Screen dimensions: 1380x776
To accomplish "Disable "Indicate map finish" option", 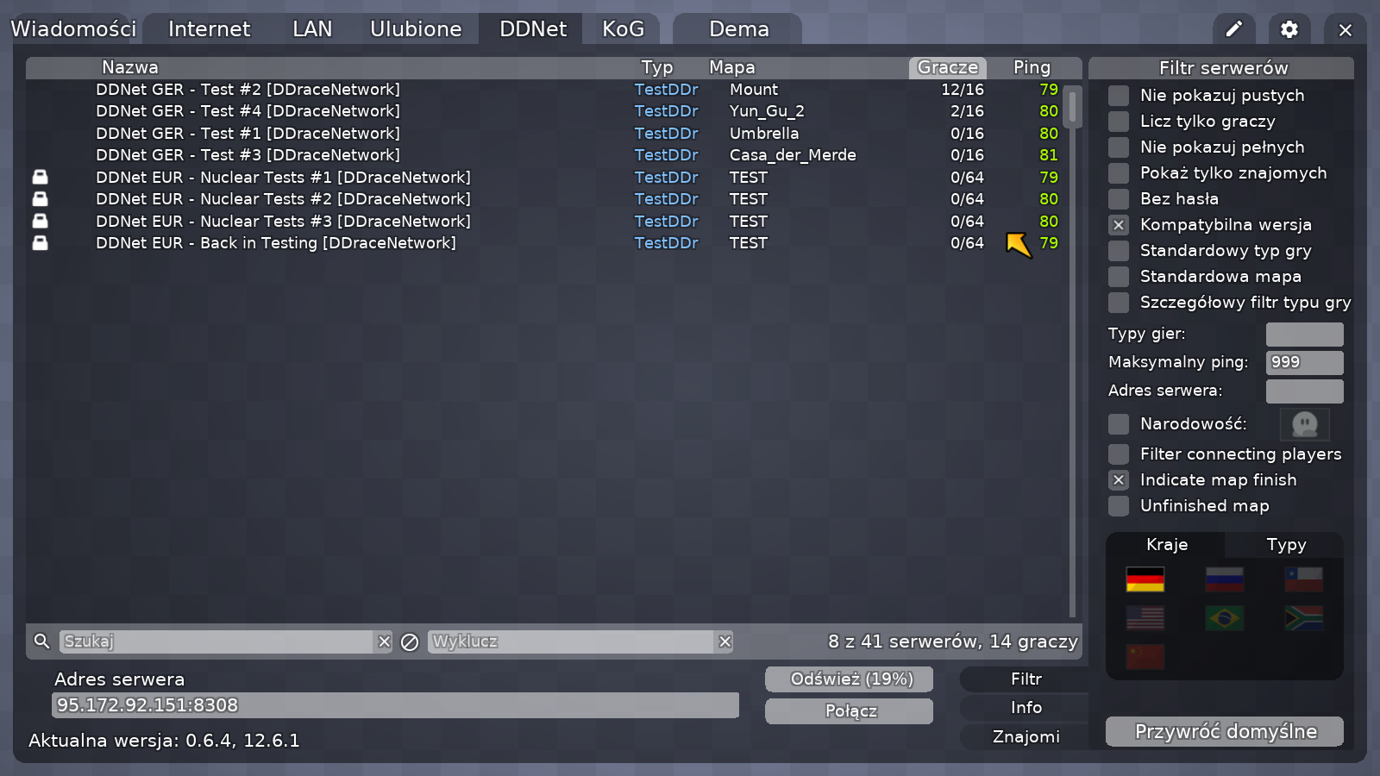I will [1119, 480].
